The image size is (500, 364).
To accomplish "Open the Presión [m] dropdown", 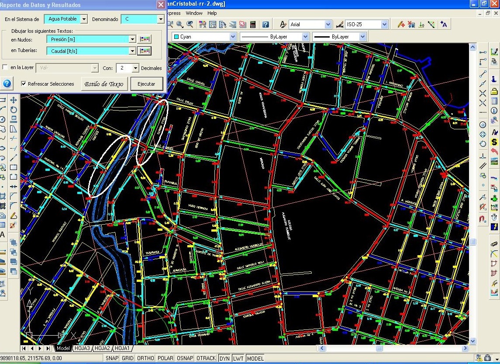I will tap(132, 39).
